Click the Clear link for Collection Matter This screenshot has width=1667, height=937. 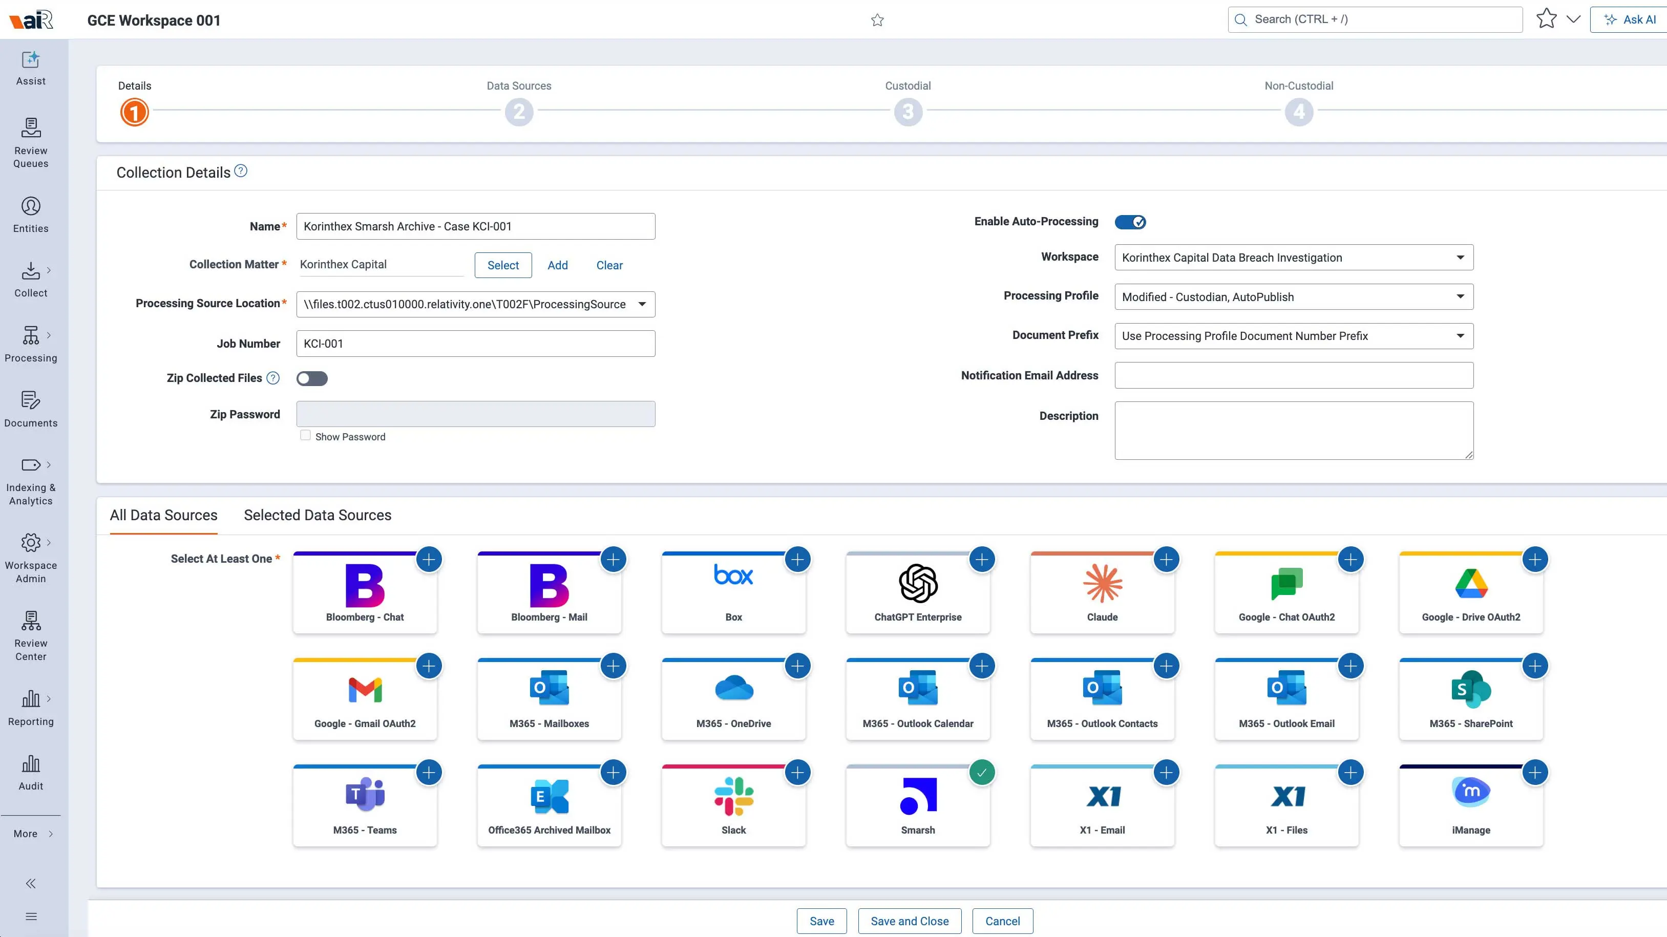coord(609,265)
